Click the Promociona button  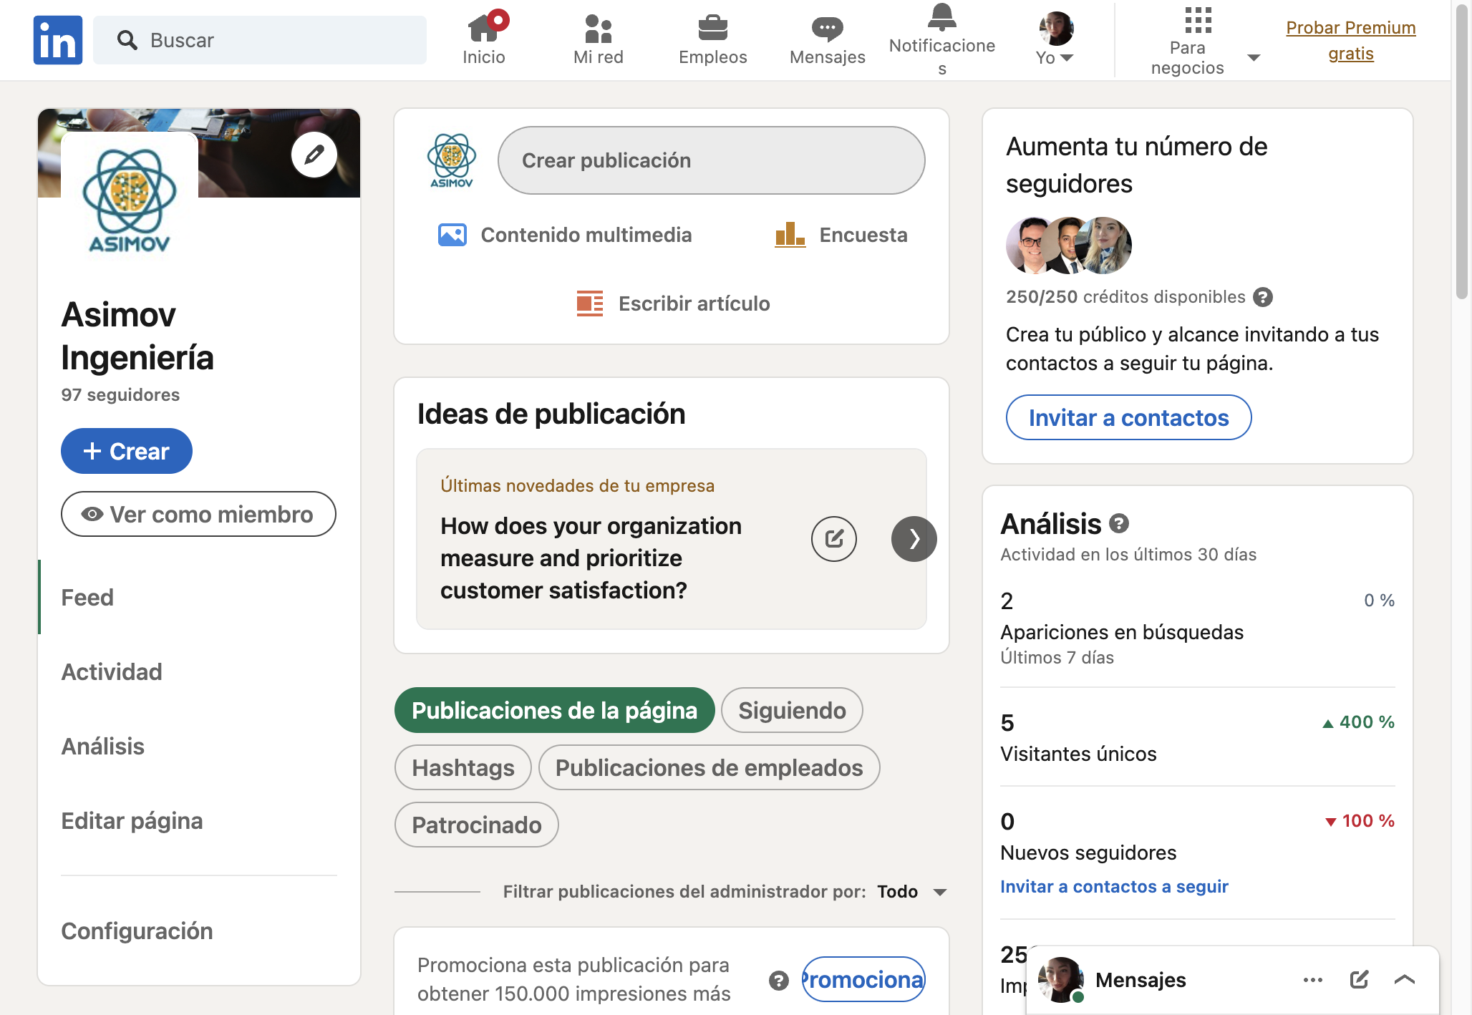863,979
